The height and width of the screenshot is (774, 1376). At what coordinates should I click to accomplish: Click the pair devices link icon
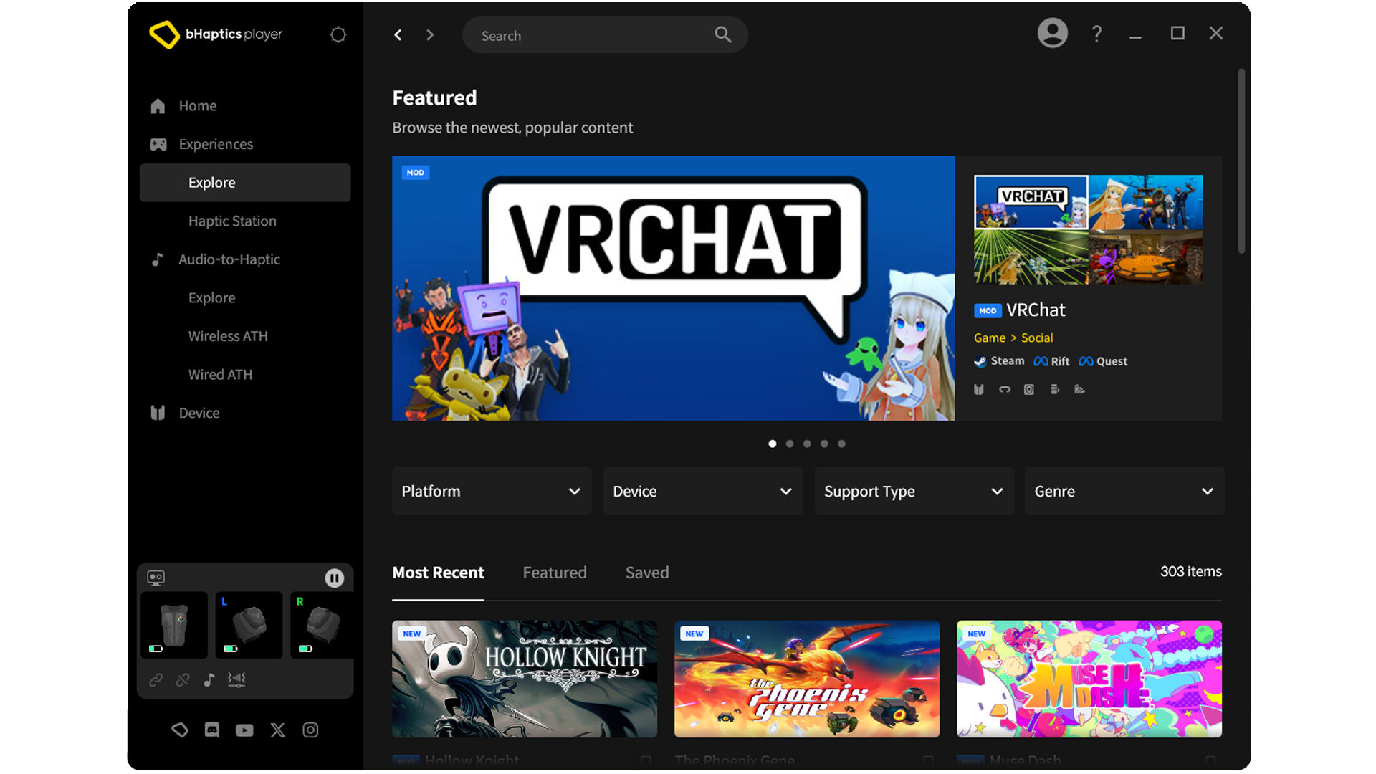pos(156,679)
